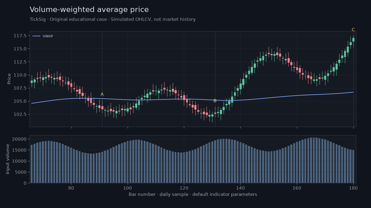Click the 'Price' y-axis label

[x=9, y=79]
